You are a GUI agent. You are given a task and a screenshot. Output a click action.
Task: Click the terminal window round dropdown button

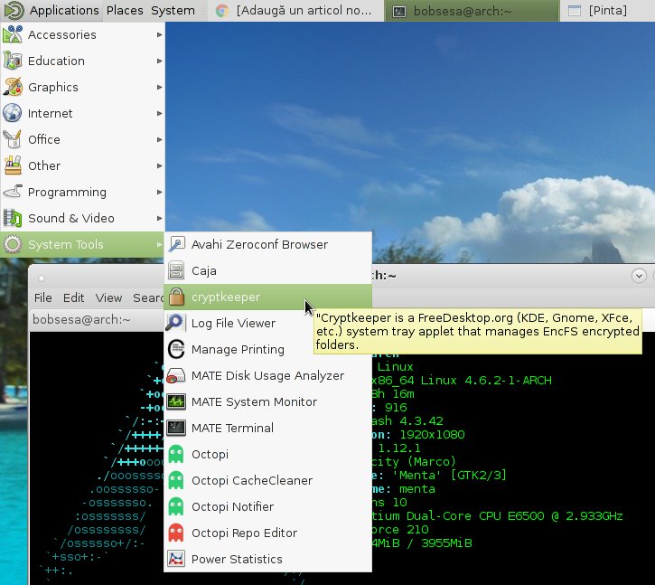point(639,276)
